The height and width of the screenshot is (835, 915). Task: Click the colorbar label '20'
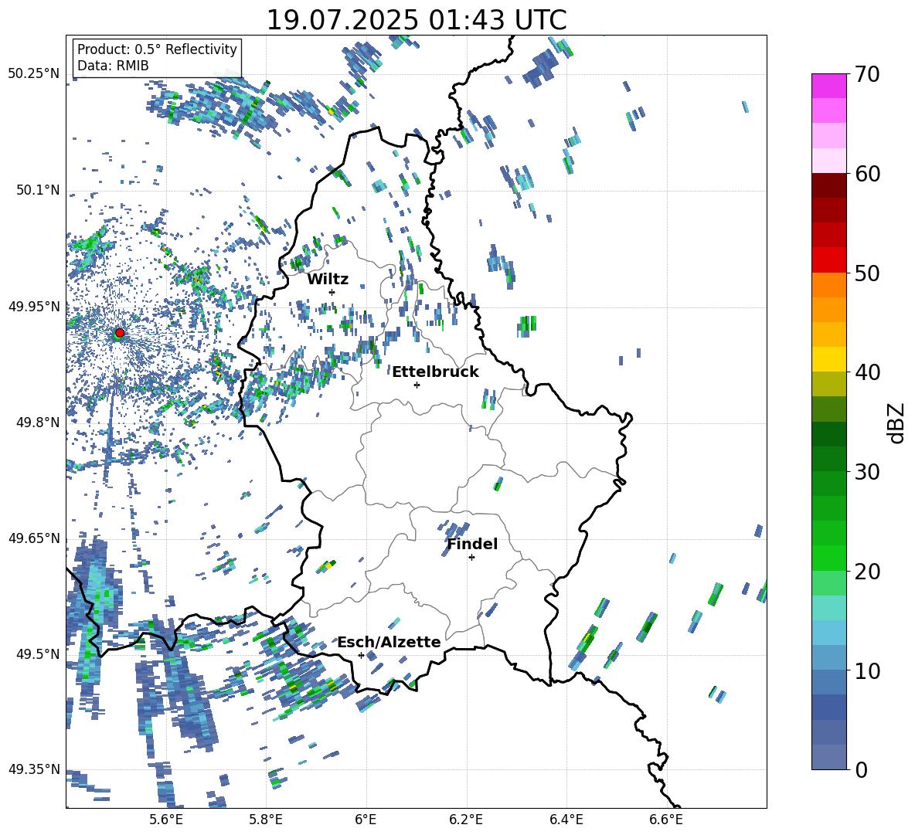pyautogui.click(x=867, y=572)
